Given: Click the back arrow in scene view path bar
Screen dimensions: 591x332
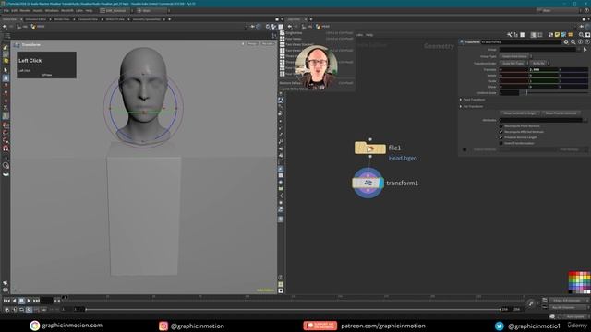Looking at the screenshot, I should (5, 27).
